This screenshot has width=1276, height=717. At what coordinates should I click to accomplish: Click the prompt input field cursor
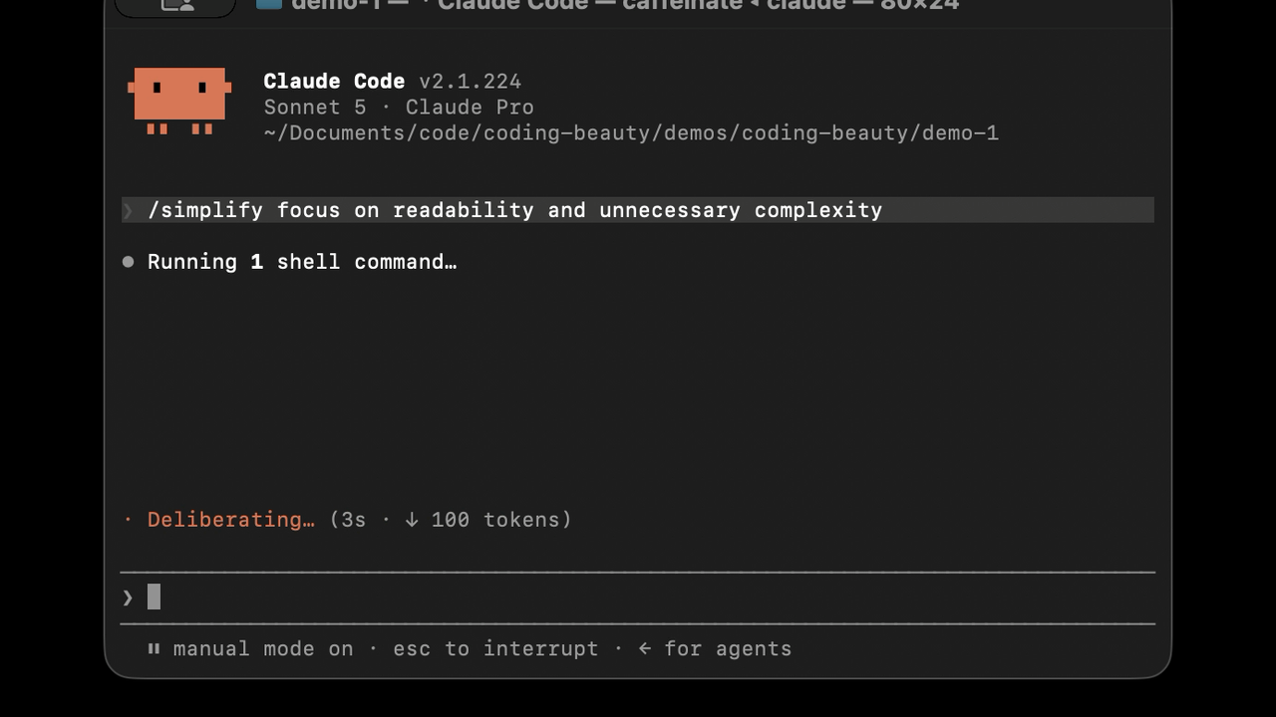[x=154, y=597]
